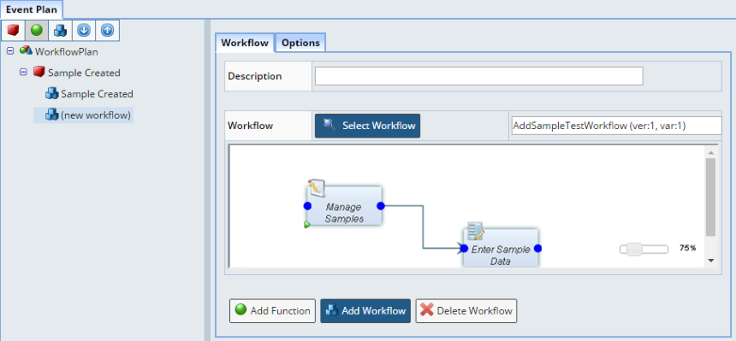Click the WorkflowPlan shapes icon in tree
The width and height of the screenshot is (736, 341).
pyautogui.click(x=26, y=50)
